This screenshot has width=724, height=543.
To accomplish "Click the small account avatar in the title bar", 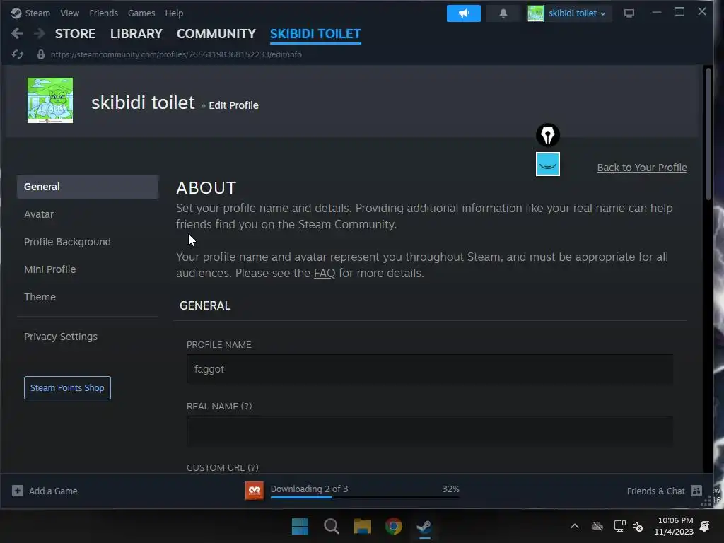I will coord(536,13).
